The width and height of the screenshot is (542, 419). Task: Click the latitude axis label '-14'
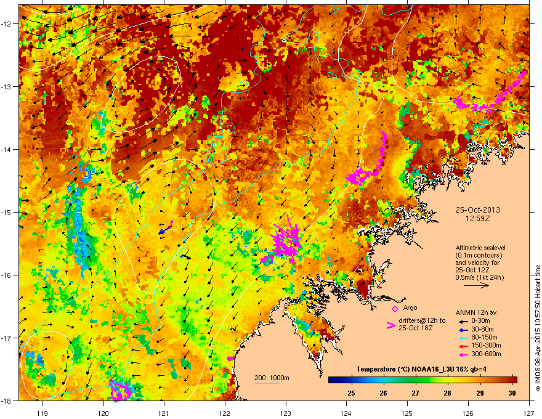pyautogui.click(x=7, y=149)
